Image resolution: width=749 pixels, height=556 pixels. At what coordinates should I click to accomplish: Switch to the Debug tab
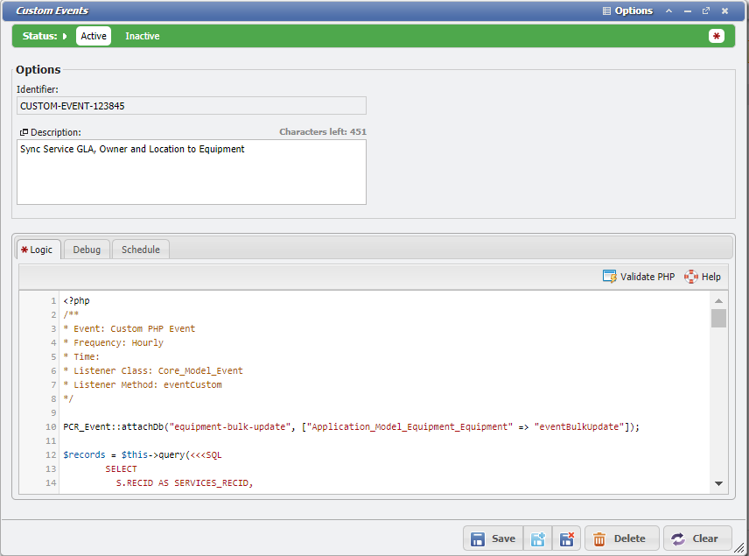[87, 249]
